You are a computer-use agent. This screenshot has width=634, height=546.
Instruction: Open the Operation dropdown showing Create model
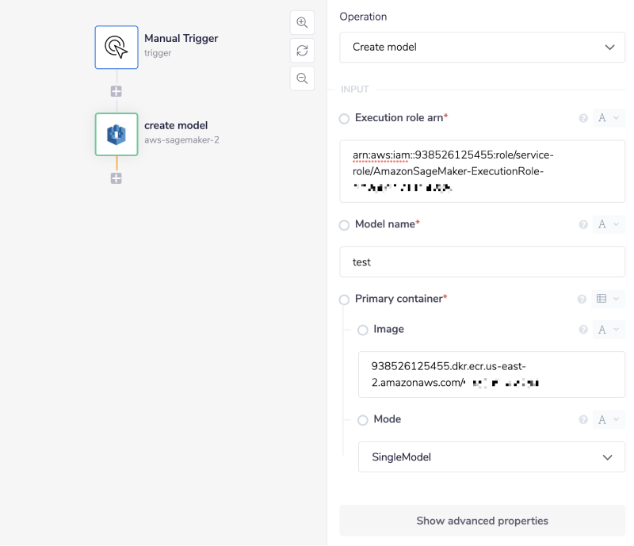[482, 48]
